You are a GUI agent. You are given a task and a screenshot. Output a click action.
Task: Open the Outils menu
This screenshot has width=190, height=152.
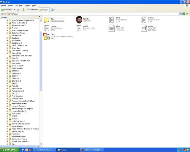[34, 6]
